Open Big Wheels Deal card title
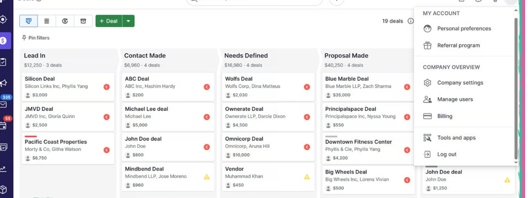The width and height of the screenshot is (528, 198). 346,172
